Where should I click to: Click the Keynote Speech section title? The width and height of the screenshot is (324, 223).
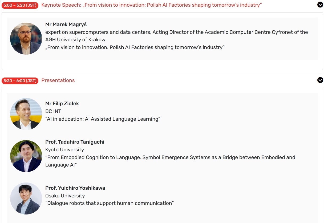tap(152, 5)
